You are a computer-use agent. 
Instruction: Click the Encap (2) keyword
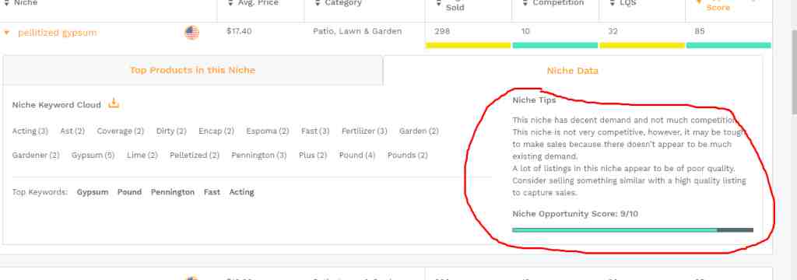pos(216,131)
